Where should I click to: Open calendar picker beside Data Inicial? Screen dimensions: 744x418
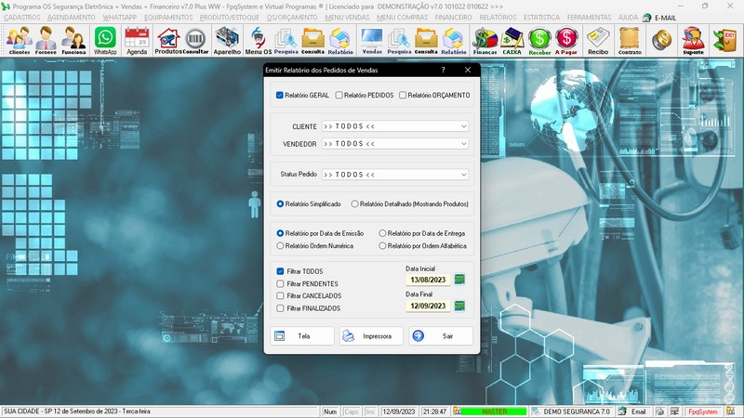click(459, 279)
